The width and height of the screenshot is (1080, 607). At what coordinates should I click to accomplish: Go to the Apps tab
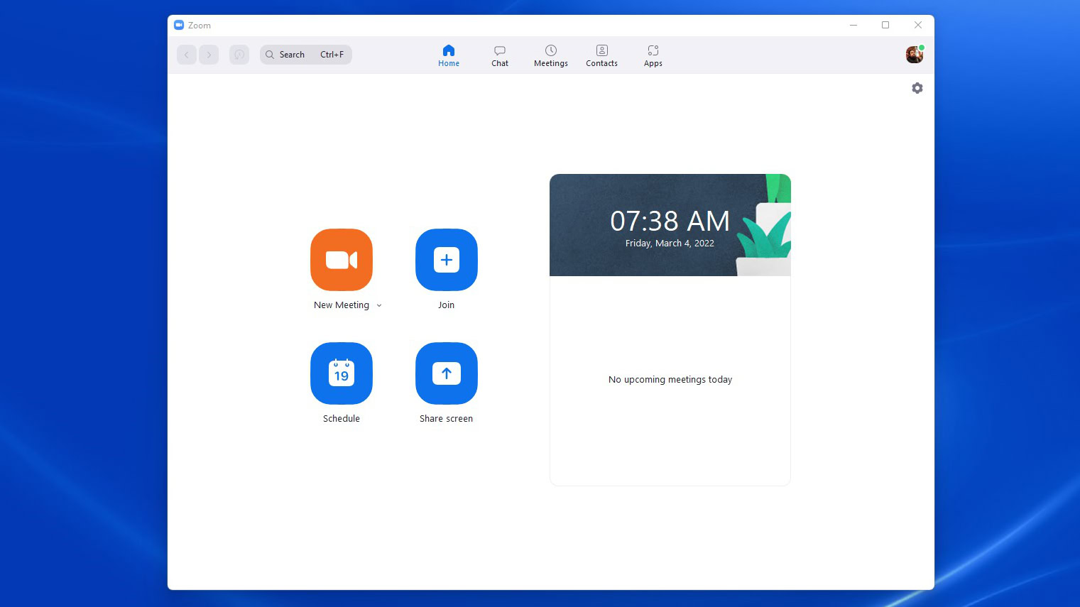(x=653, y=55)
